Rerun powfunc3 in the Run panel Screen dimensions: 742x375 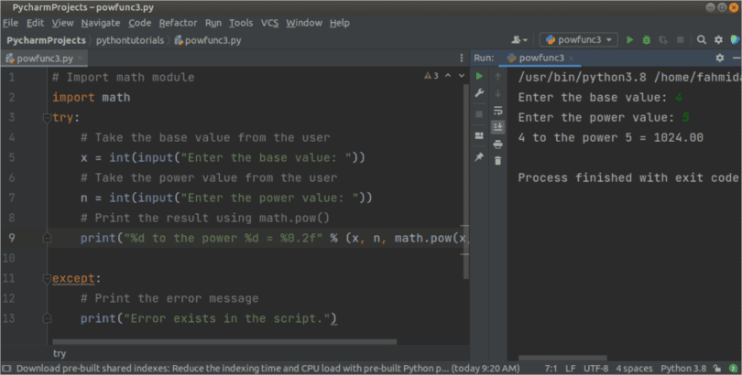(479, 76)
